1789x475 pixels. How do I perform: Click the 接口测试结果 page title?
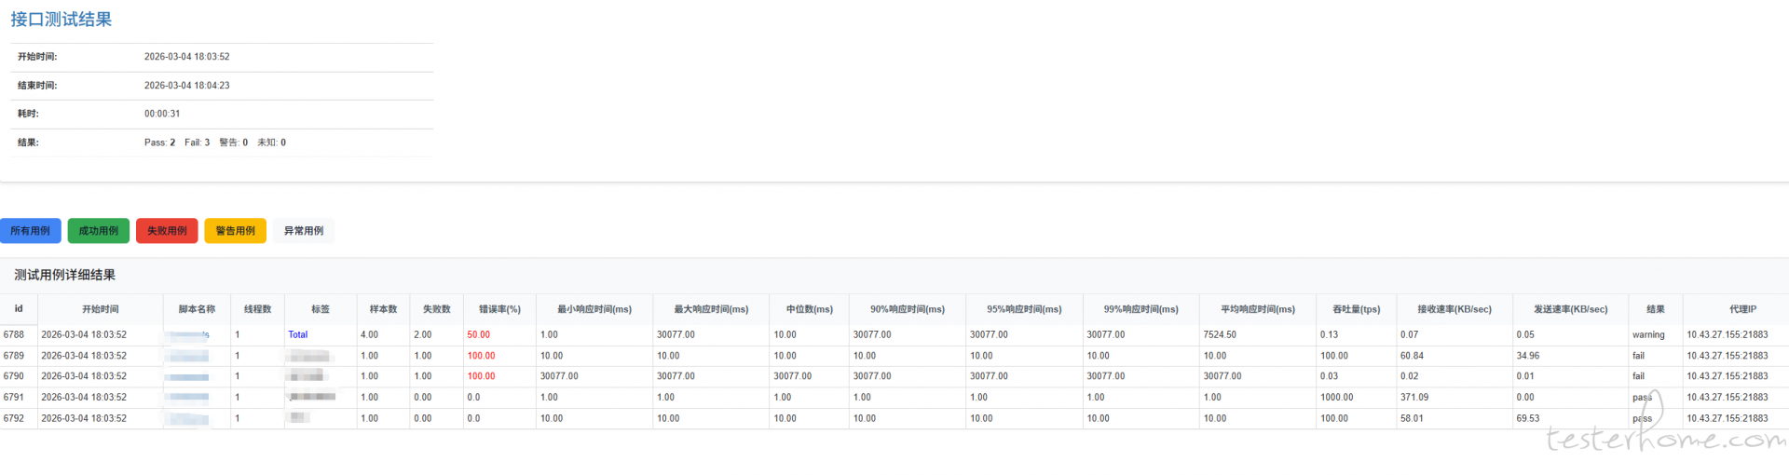tap(61, 20)
